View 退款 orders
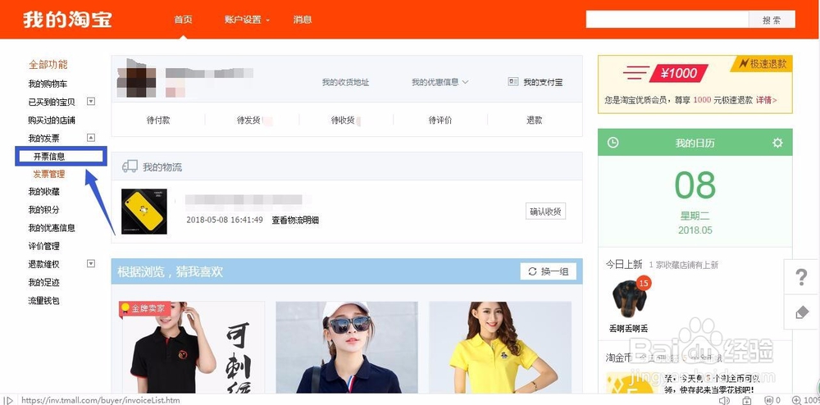 (535, 121)
